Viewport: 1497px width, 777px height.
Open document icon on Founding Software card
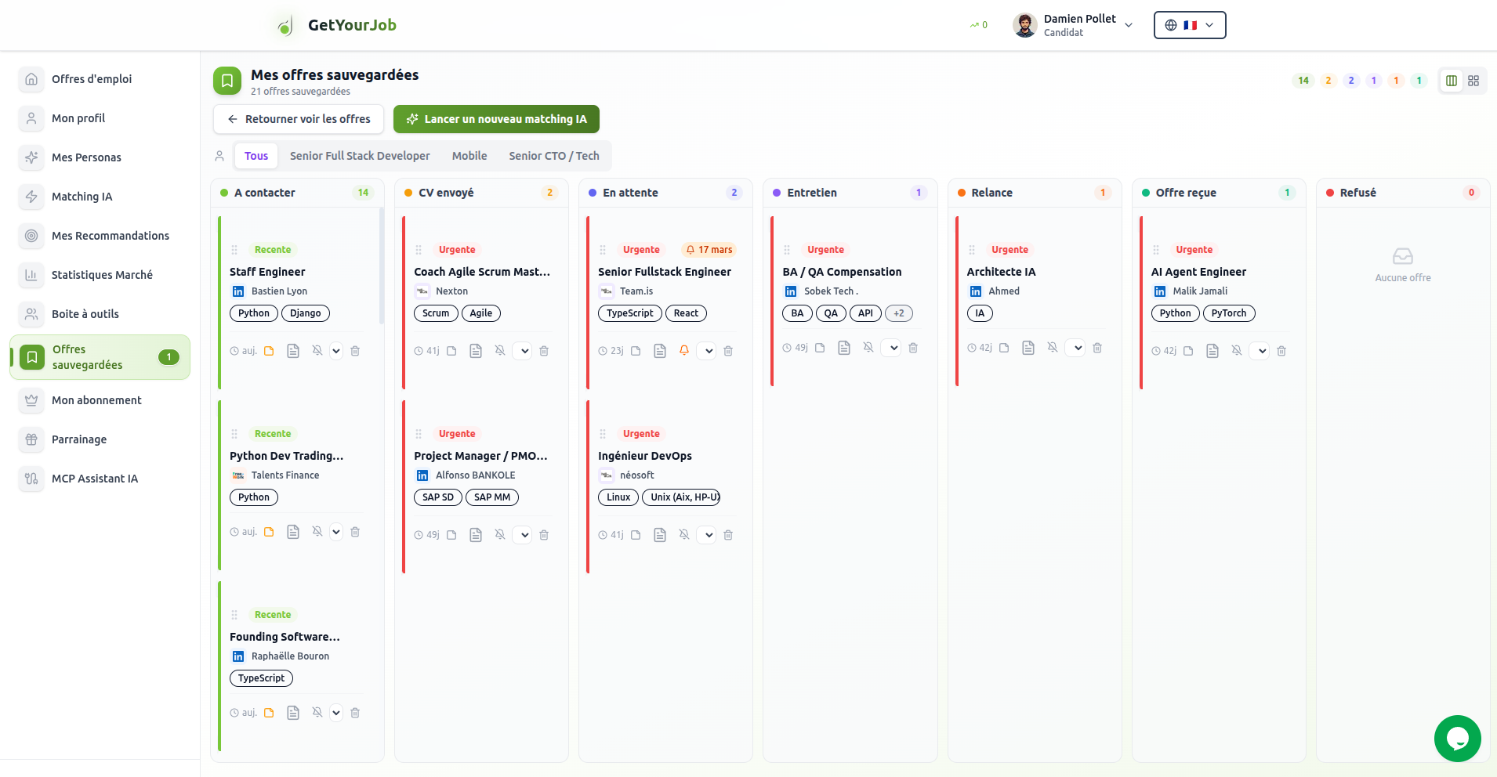point(293,713)
